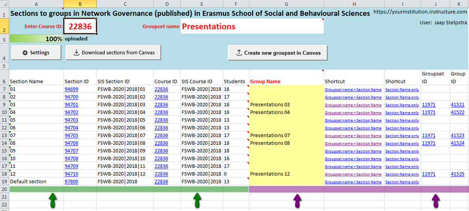Open Section ID link 94705
Screen dimensions: 469x211
[71, 136]
